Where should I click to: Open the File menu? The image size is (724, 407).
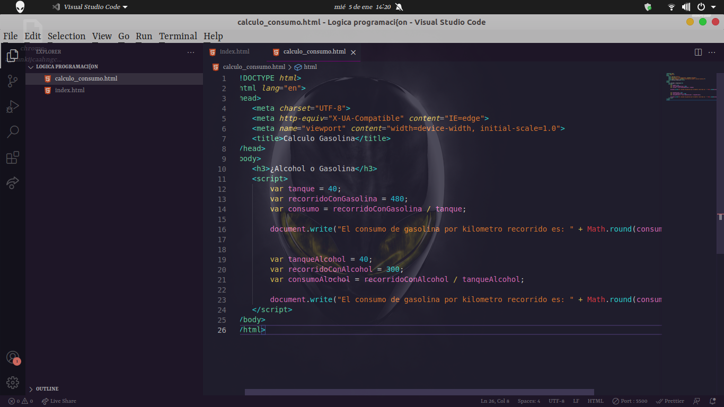11,36
